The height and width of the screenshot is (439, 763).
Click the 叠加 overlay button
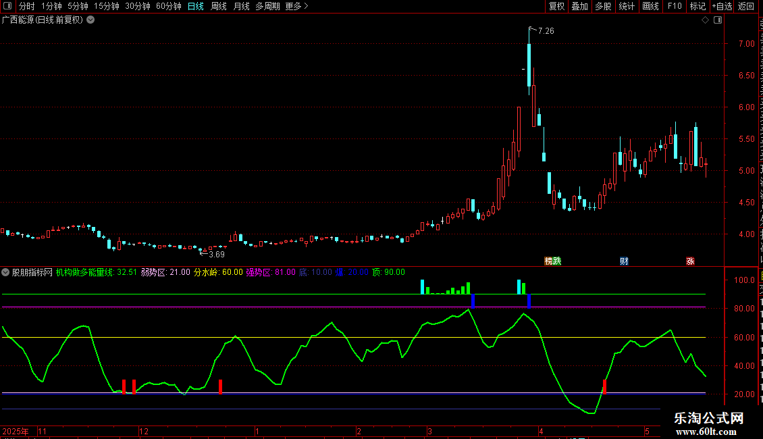pos(579,6)
